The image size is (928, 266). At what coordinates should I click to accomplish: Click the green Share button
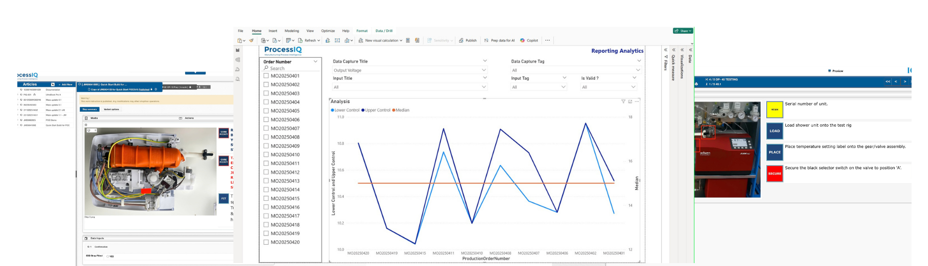(x=682, y=31)
